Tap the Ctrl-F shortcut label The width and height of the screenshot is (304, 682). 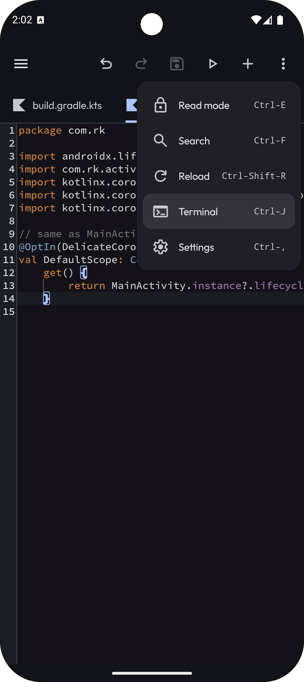(270, 140)
